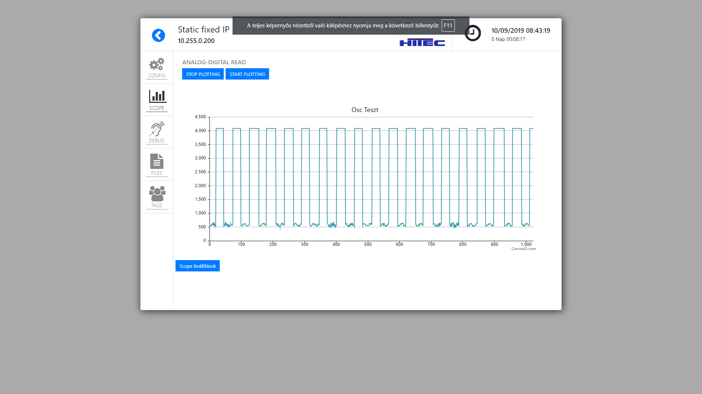Click the ANALOG-DIGITAL READ heading

point(214,62)
